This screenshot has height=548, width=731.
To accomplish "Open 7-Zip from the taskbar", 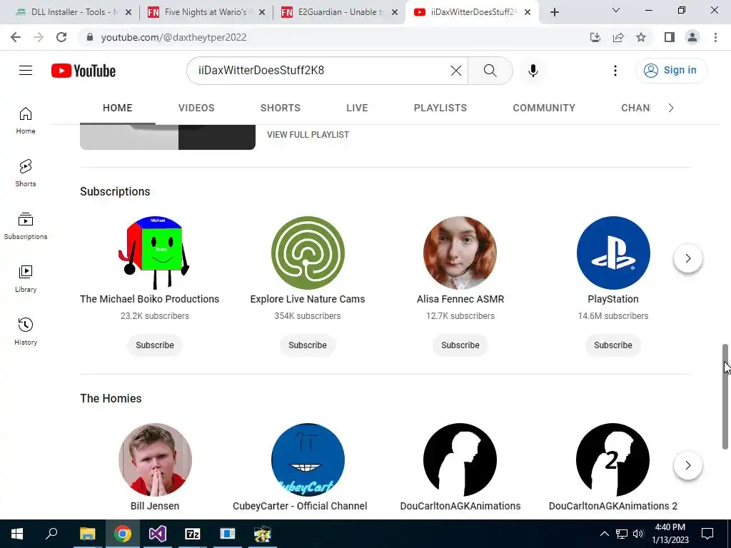I will 193,534.
